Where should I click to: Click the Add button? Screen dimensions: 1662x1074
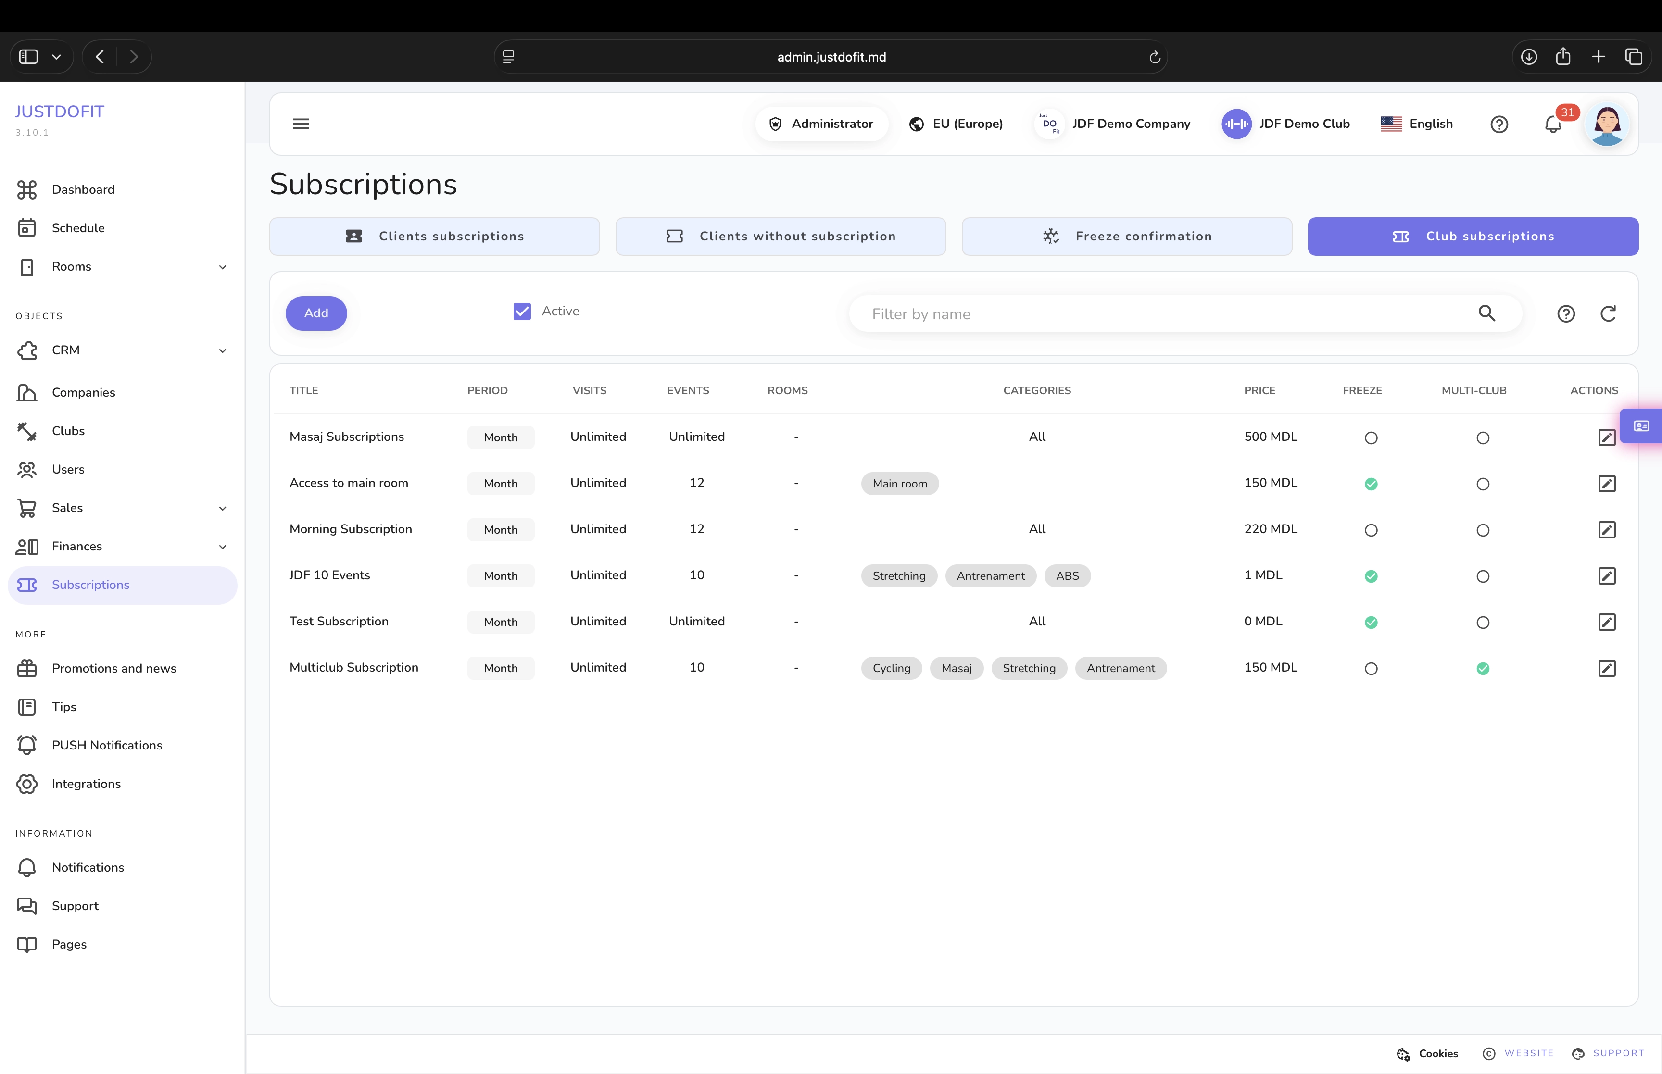click(316, 313)
